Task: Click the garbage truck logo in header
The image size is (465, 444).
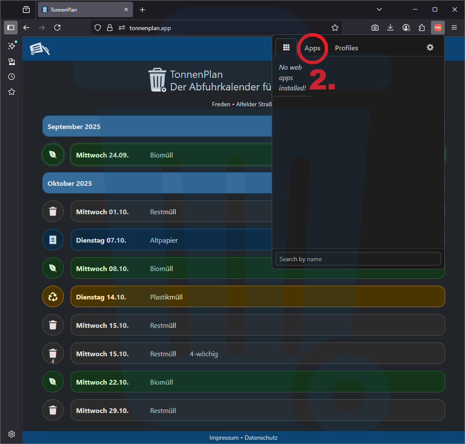Action: click(40, 49)
